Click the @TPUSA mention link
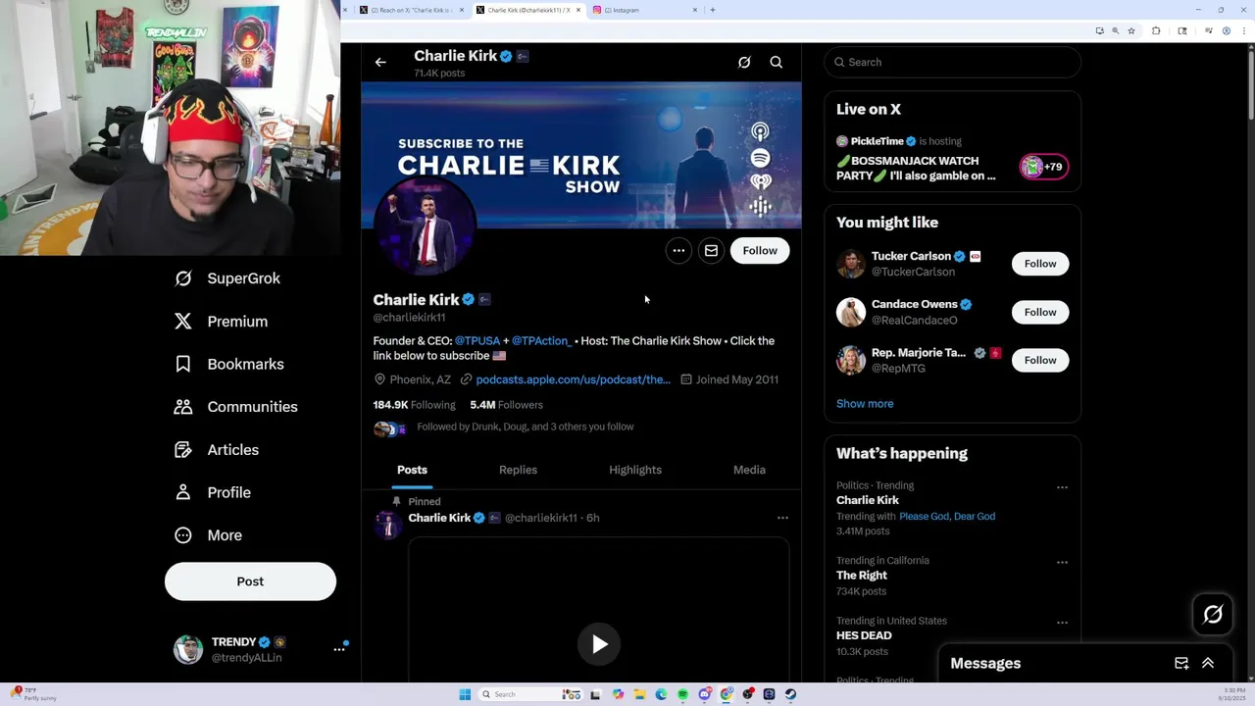The width and height of the screenshot is (1255, 706). tap(477, 341)
